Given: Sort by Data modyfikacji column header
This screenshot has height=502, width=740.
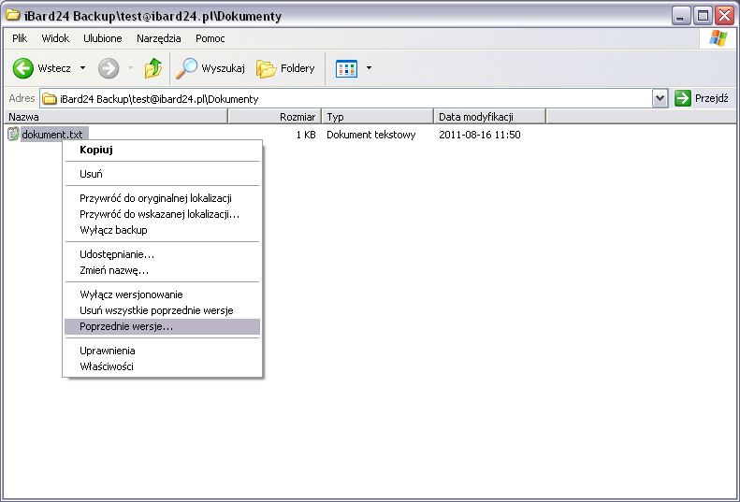Looking at the screenshot, I should tap(489, 117).
